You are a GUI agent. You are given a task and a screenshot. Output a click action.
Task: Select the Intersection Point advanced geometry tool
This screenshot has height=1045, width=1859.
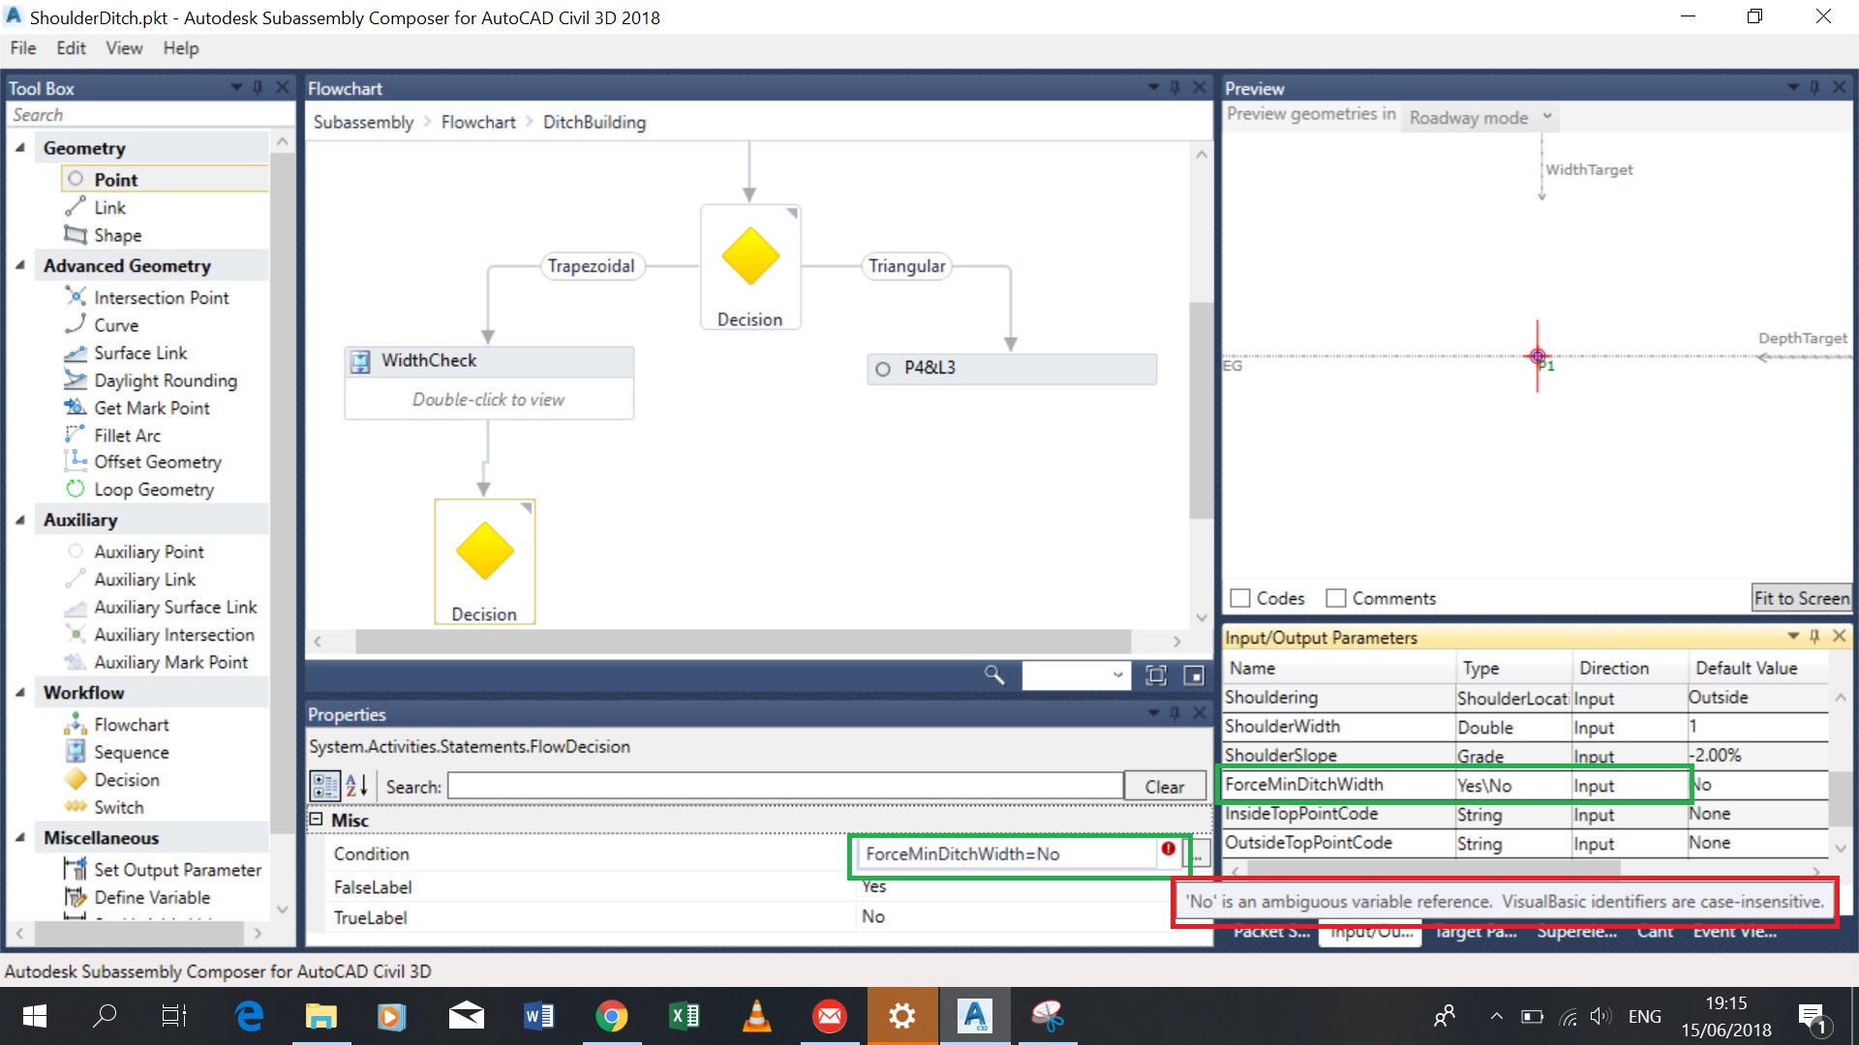(x=161, y=295)
